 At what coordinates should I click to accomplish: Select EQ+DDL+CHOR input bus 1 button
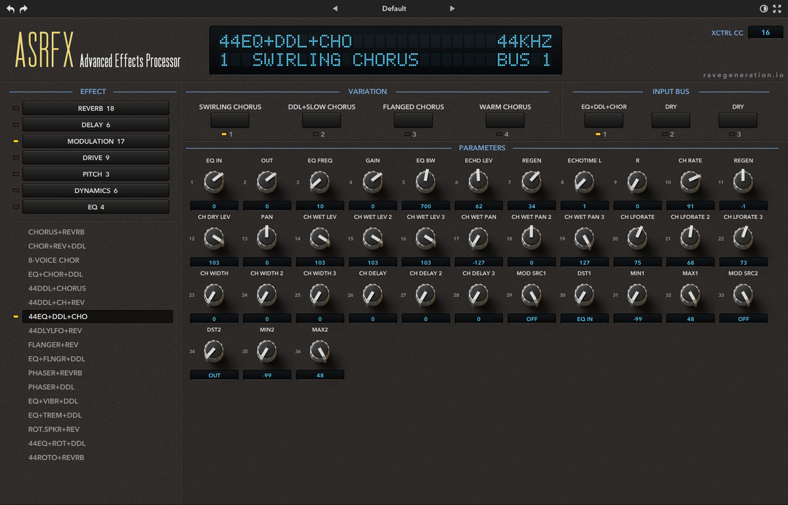coord(603,120)
